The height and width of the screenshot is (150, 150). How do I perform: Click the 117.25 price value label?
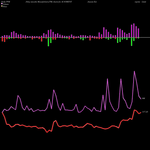(x=145, y=112)
